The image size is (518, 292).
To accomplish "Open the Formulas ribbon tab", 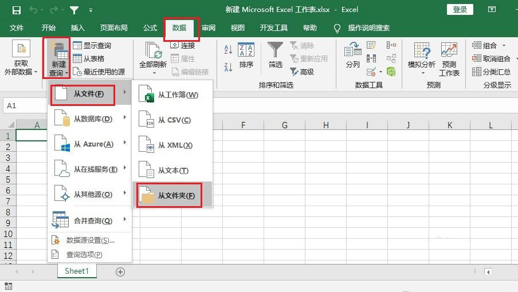I will [150, 27].
